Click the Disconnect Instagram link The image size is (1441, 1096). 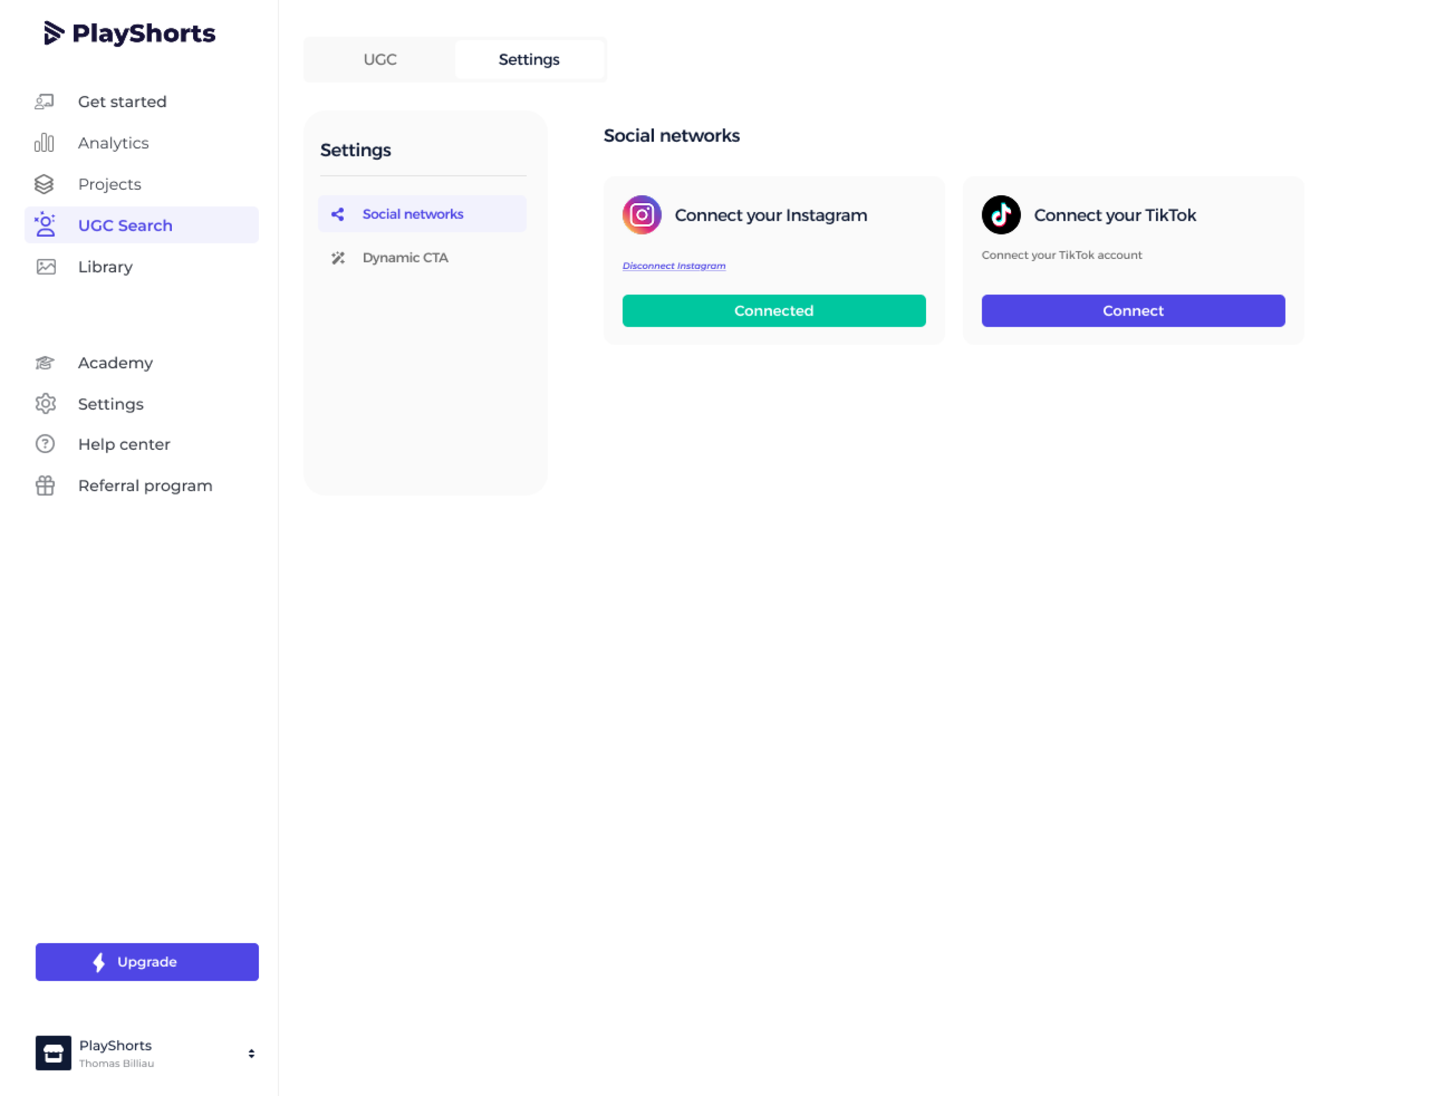pos(674,266)
